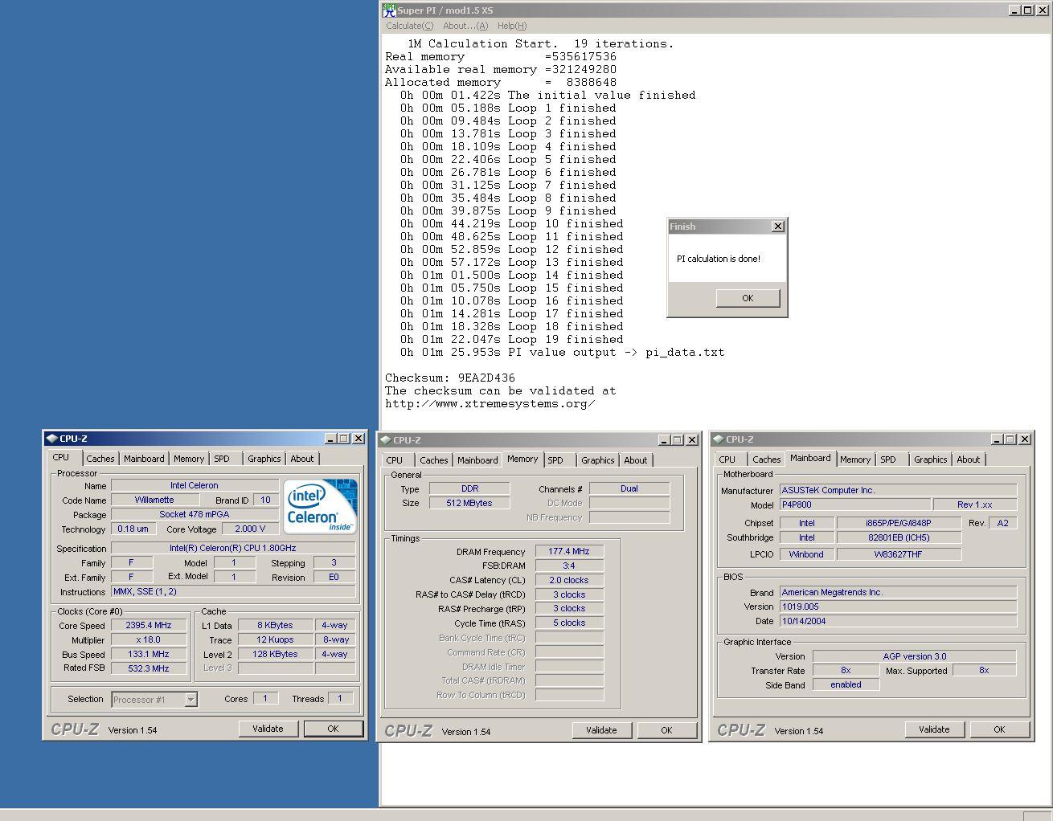Open the About menu in Super PI
Viewport: 1053px width, 821px height.
click(x=465, y=26)
